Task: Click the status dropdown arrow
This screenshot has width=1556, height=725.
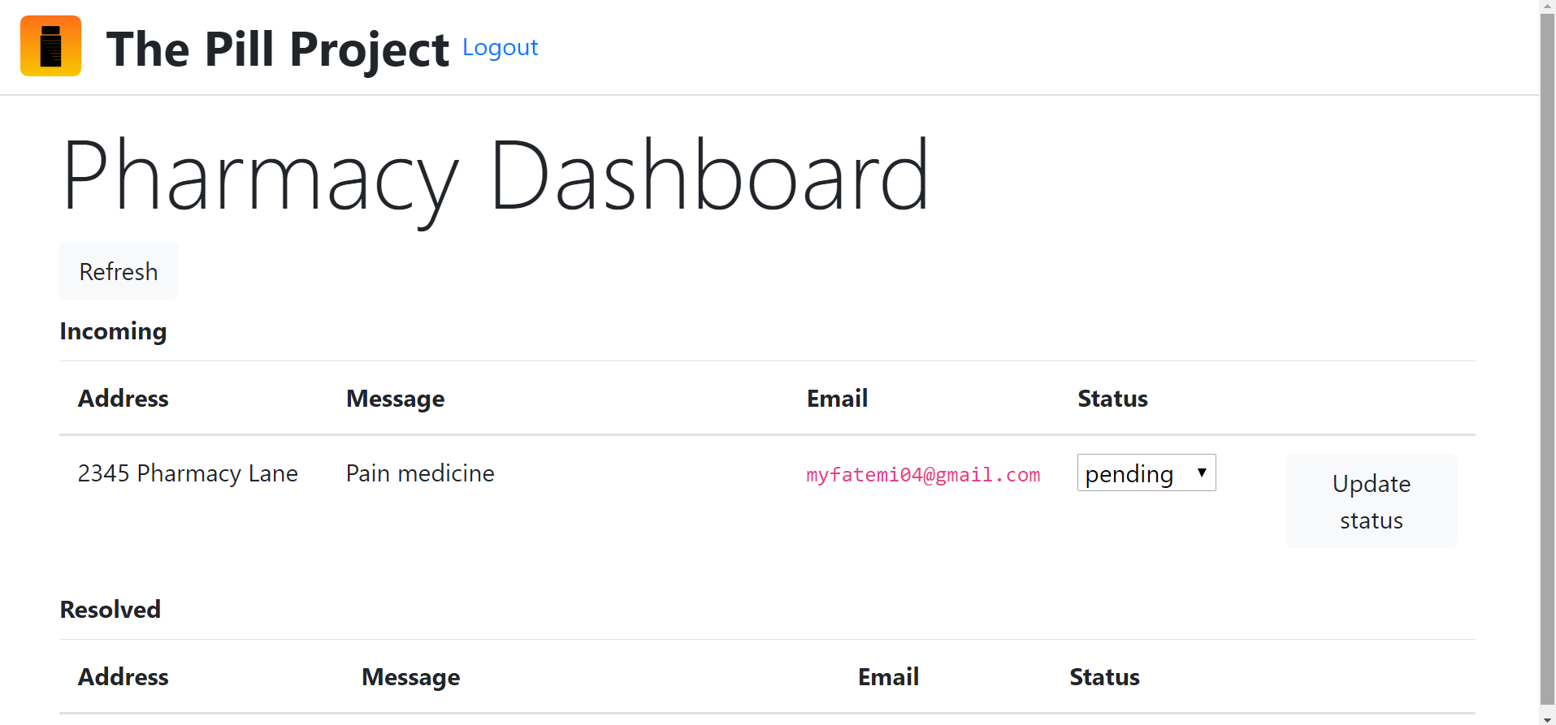Action: point(1202,473)
